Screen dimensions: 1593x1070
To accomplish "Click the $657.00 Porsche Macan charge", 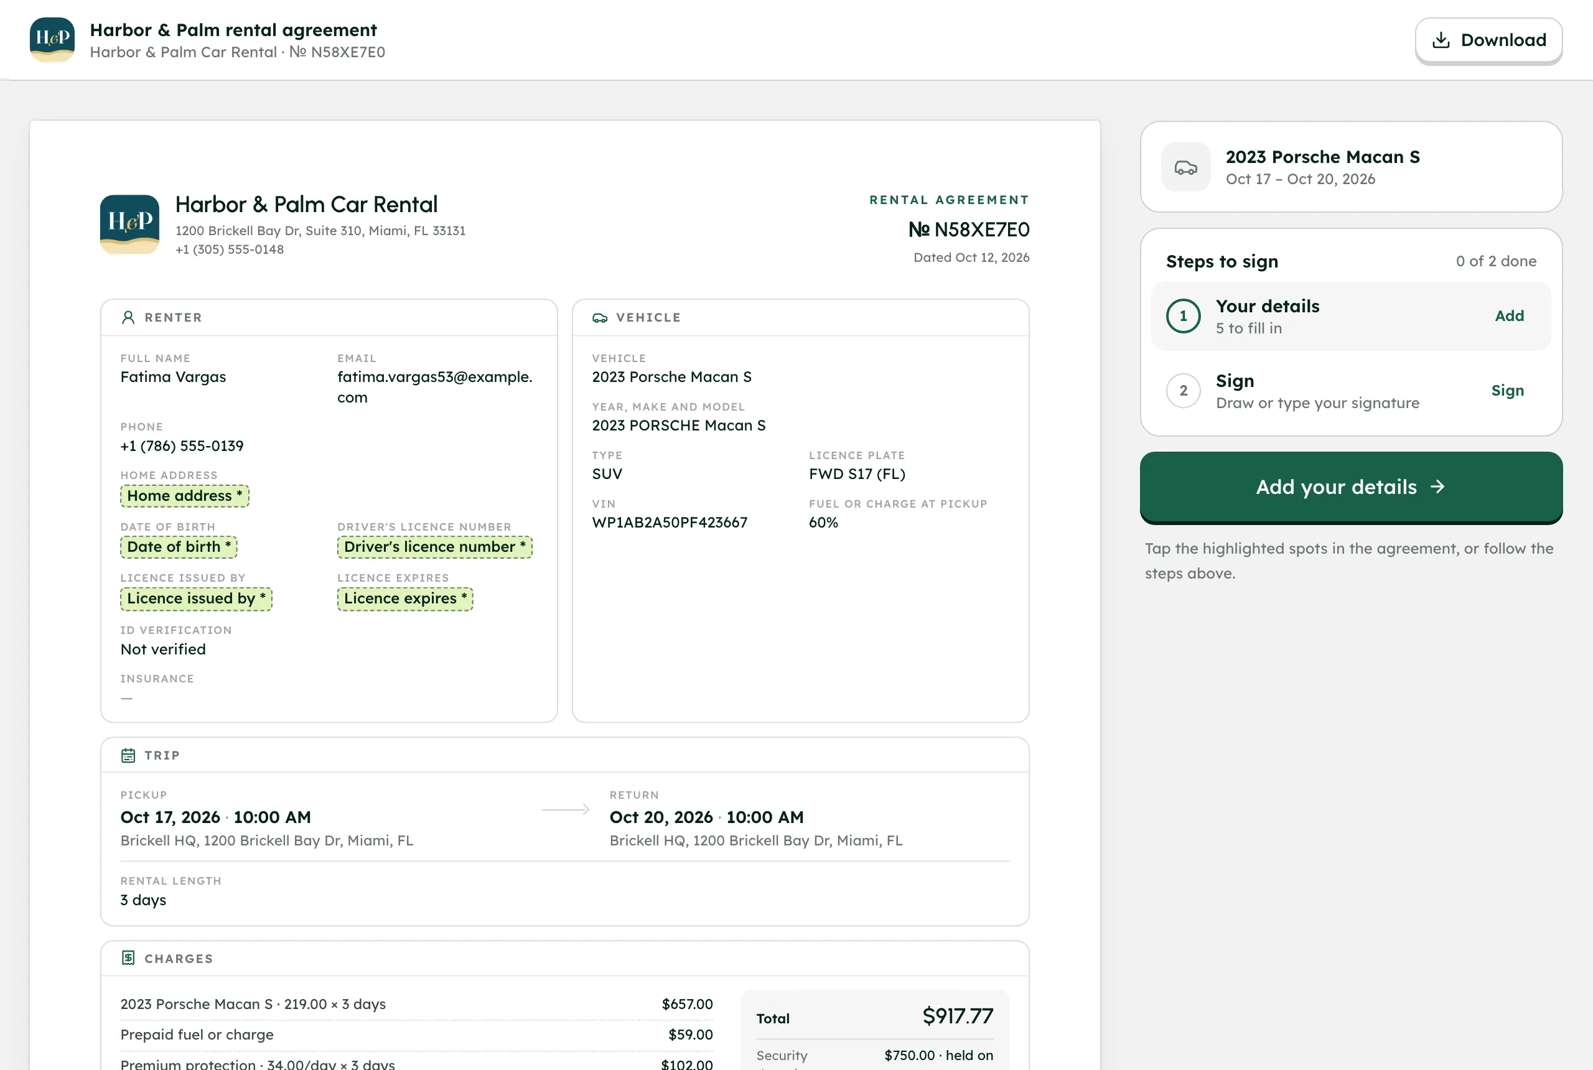I will pyautogui.click(x=686, y=1005).
